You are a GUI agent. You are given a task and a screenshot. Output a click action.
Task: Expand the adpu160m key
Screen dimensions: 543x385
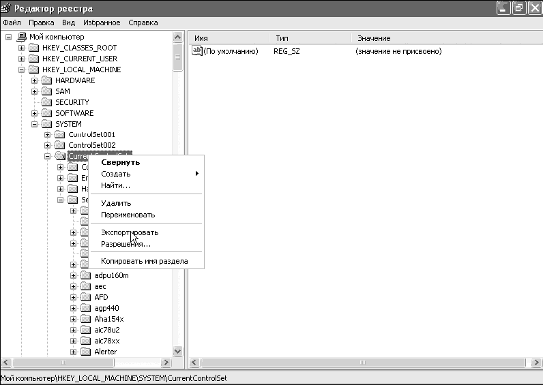tap(73, 276)
